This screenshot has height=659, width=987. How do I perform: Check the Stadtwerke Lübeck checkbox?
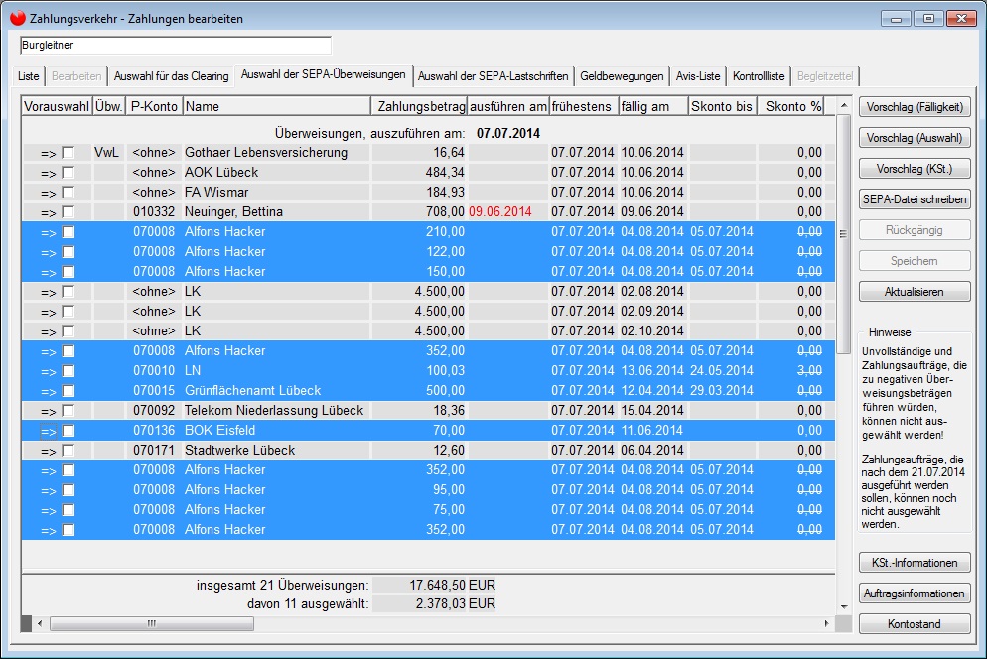(68, 450)
